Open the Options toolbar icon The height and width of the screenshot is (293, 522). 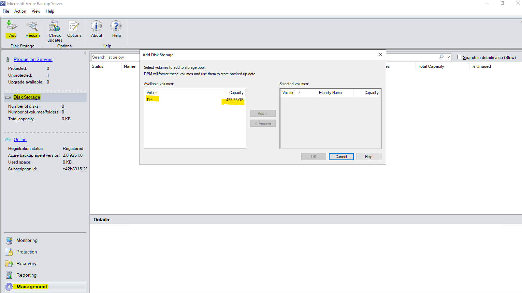click(74, 26)
